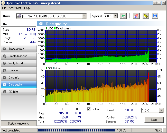Expand the 1.0X test speed dropdown arrow
Viewport: 167px width, 133px height.
pos(161,110)
